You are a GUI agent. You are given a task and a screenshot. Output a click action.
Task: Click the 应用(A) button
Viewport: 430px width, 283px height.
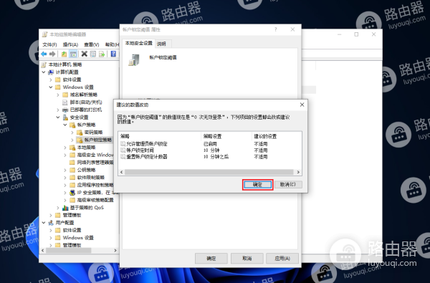tap(282, 259)
